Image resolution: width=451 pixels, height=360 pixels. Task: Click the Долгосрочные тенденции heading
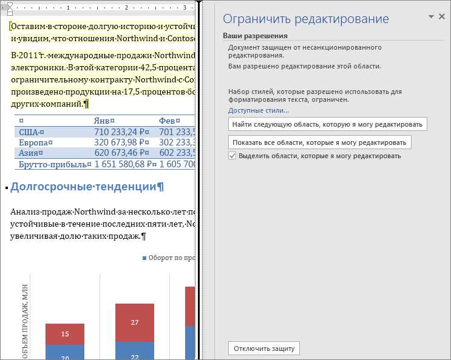click(x=87, y=187)
